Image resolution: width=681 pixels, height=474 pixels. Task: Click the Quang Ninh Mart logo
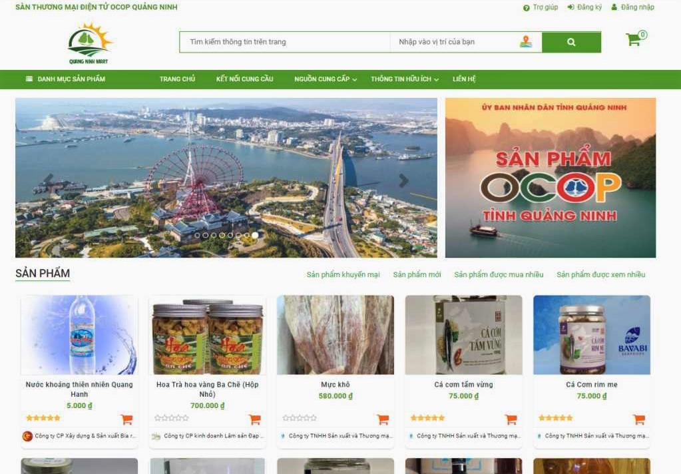89,44
